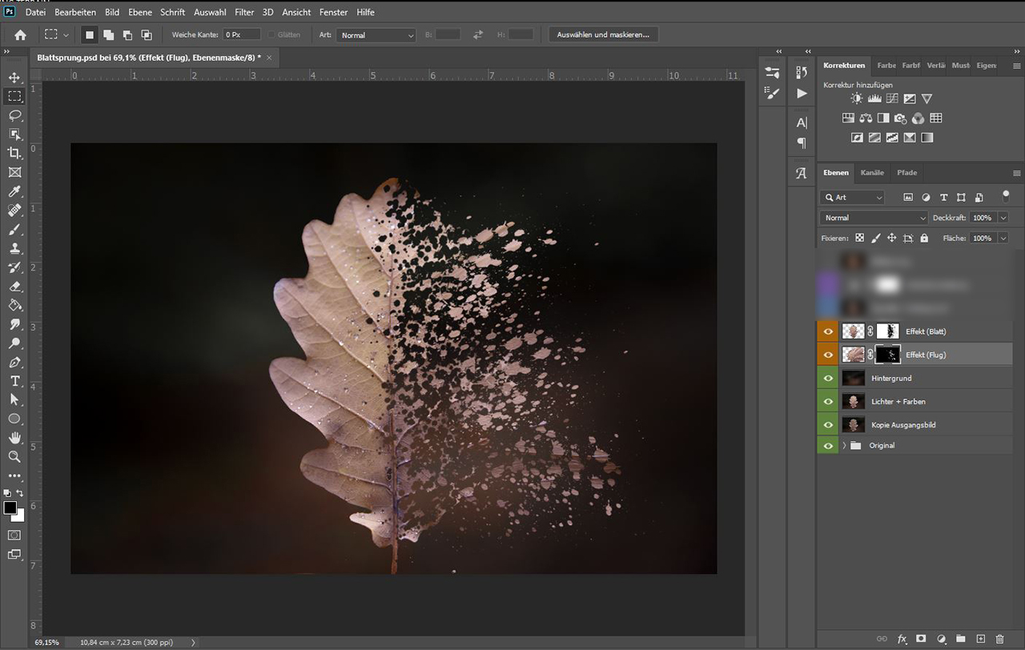Screen dimensions: 1025x650
Task: Activate the Zoom tool
Action: coord(14,456)
